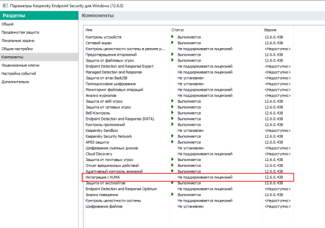Image resolution: width=325 pixels, height=228 pixels.
Task: Open the Лицензионные ключи section
Action: tap(39, 65)
